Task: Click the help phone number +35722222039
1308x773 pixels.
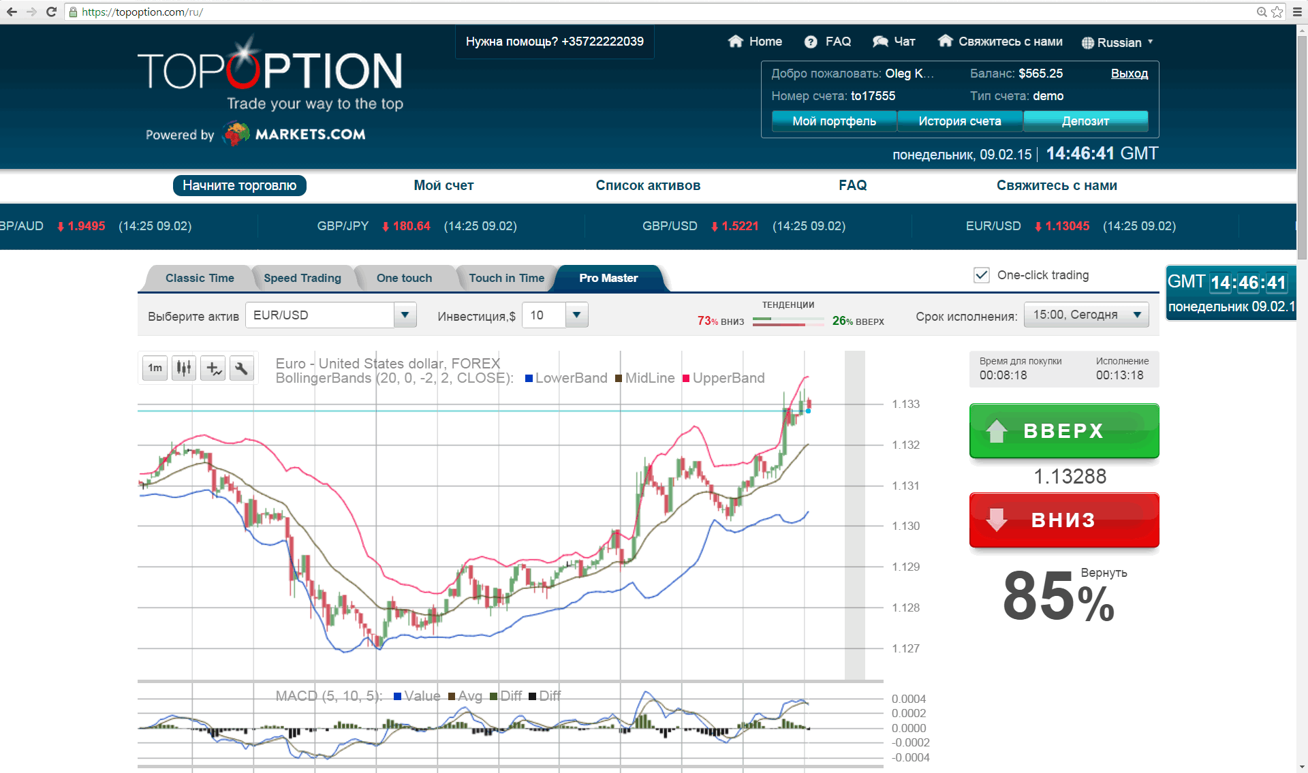Action: (x=602, y=42)
